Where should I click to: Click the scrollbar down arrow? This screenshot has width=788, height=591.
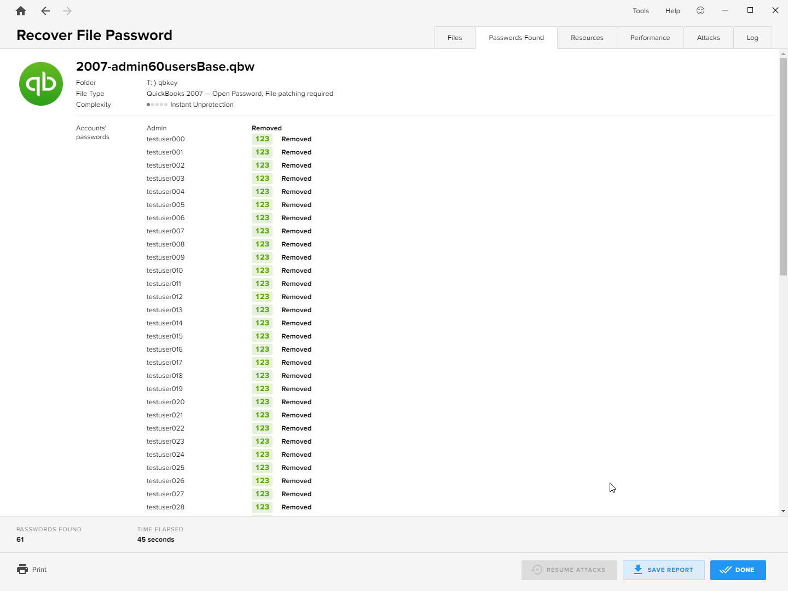pyautogui.click(x=783, y=511)
